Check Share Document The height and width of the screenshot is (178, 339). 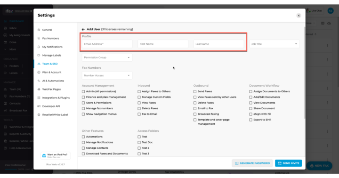point(250,108)
